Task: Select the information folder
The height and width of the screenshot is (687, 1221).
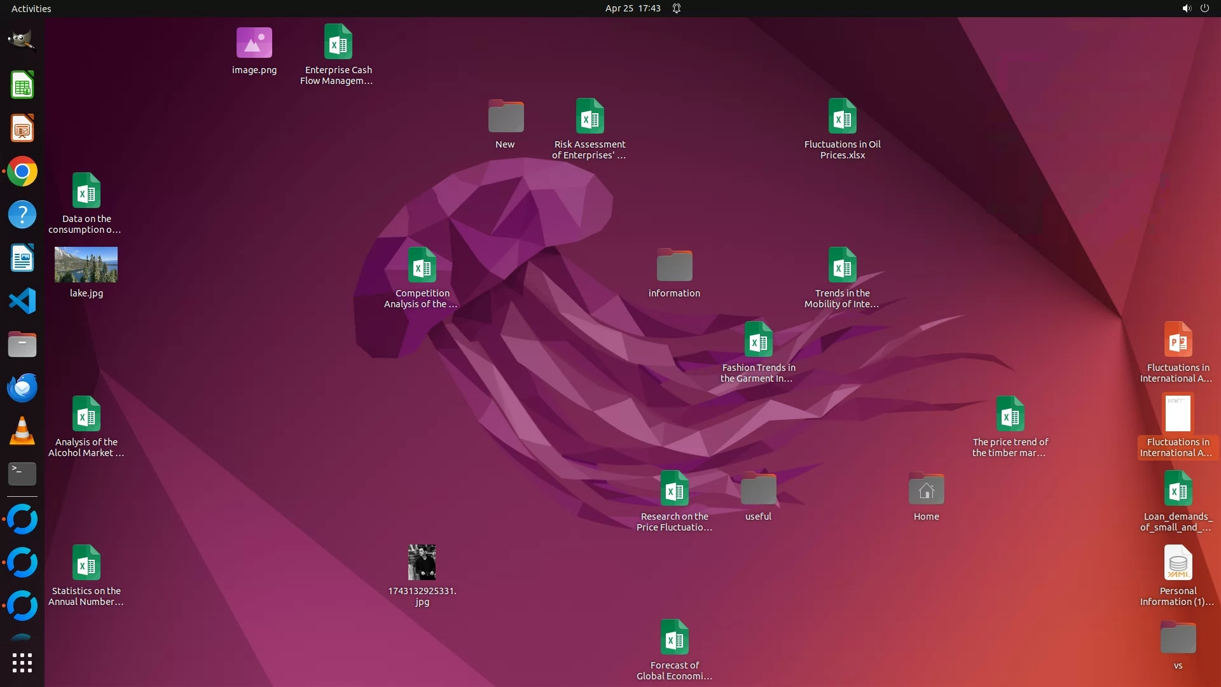Action: coord(674,266)
